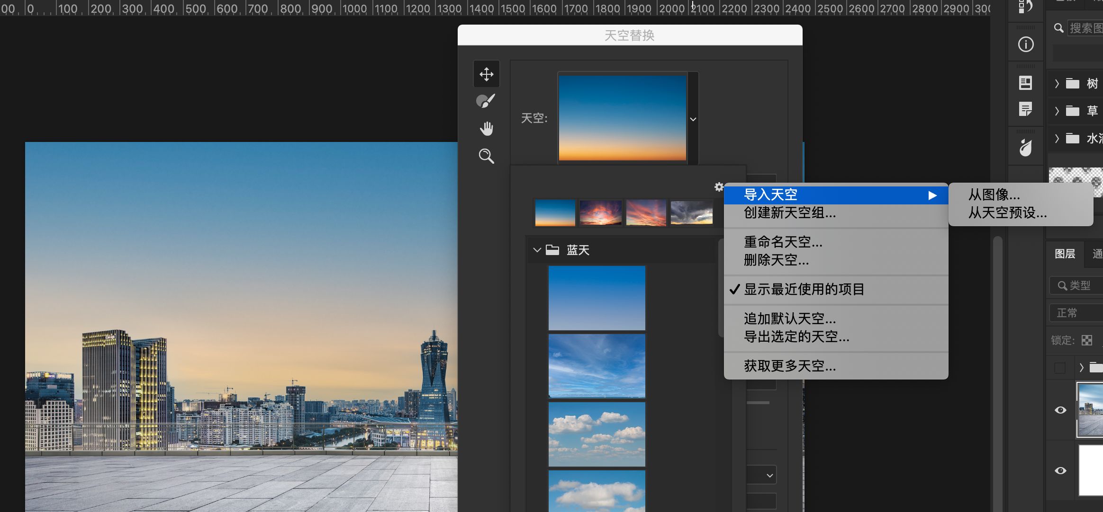The image size is (1103, 512).
Task: Click the white layer thumbnail
Action: pyautogui.click(x=1091, y=470)
